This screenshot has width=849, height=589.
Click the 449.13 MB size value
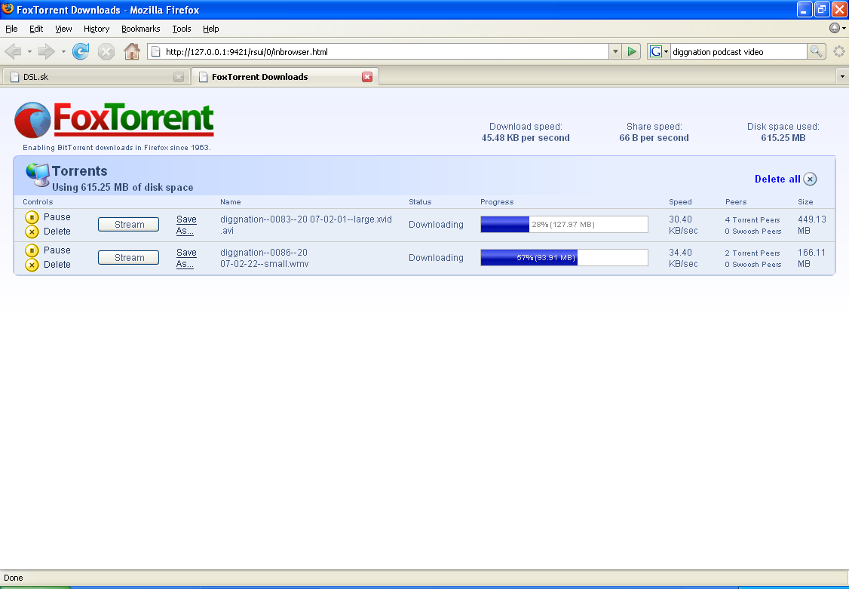(x=811, y=225)
